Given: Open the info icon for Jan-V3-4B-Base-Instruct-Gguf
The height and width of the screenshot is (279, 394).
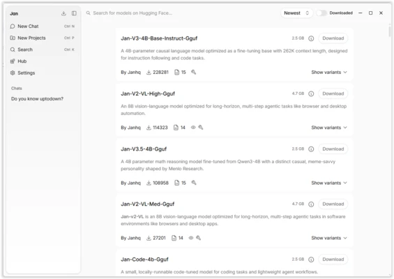Looking at the screenshot, I should point(311,38).
